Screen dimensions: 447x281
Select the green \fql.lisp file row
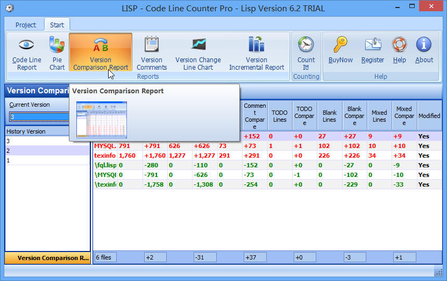coord(267,165)
